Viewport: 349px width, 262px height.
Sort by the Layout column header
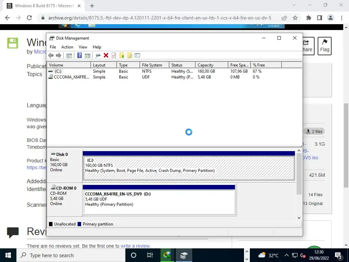(104, 65)
